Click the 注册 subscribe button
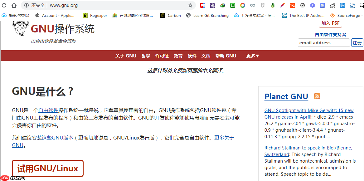 (357, 42)
